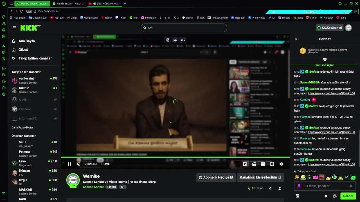Open player settings gear
The height and width of the screenshot is (202, 360).
tap(281, 164)
